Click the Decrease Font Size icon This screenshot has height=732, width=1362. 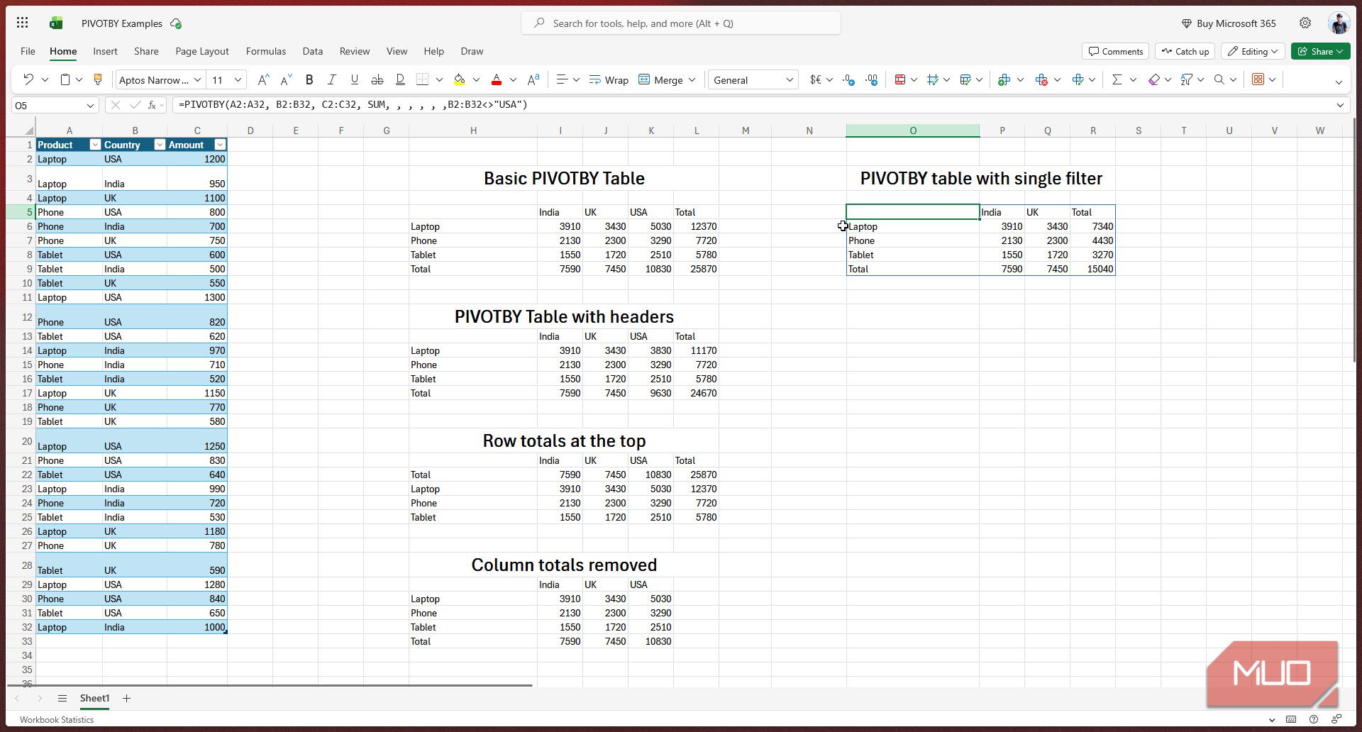(287, 79)
